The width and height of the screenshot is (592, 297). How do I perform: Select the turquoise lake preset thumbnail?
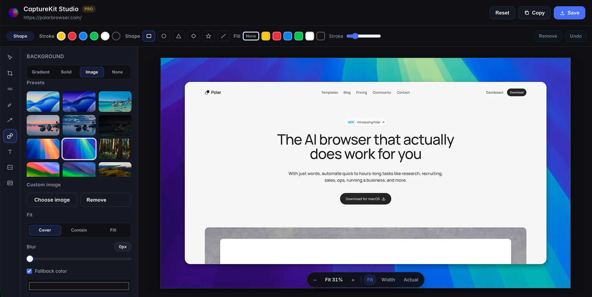(115, 102)
